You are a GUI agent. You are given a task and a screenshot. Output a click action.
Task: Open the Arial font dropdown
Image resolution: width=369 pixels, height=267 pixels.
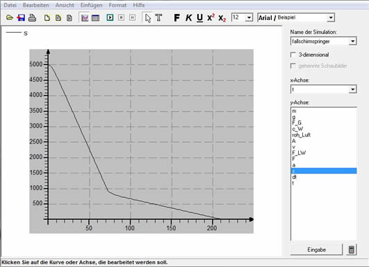point(331,17)
